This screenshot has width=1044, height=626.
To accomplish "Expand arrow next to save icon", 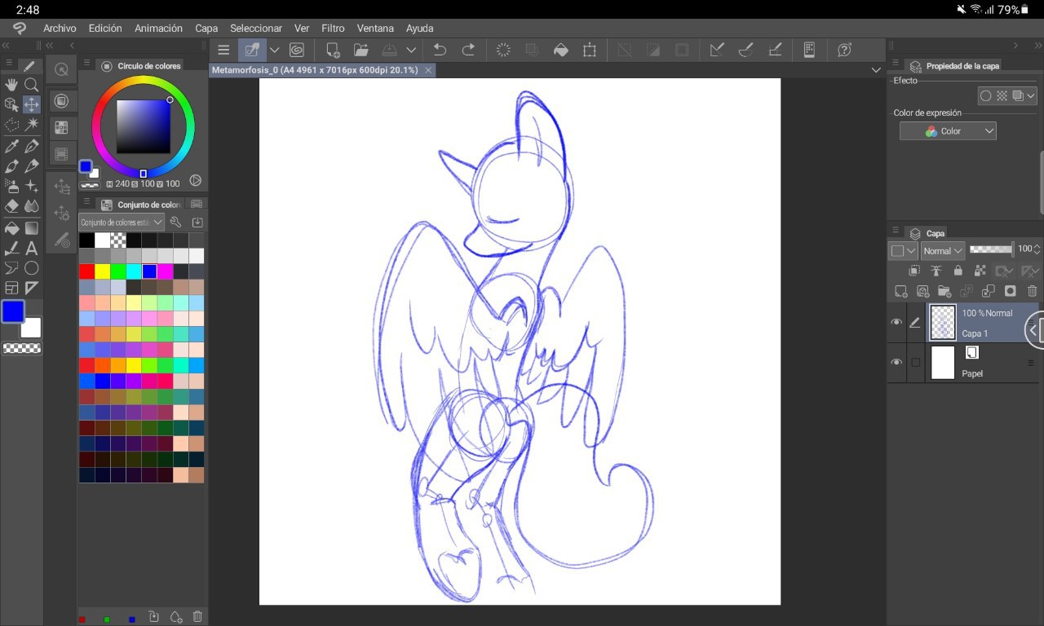I will (411, 50).
